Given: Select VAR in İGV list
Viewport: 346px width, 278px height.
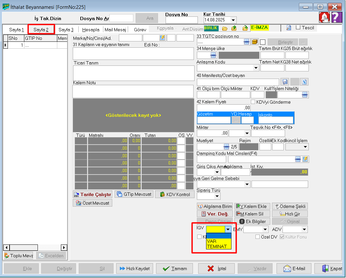Looking at the screenshot, I should tap(219, 241).
